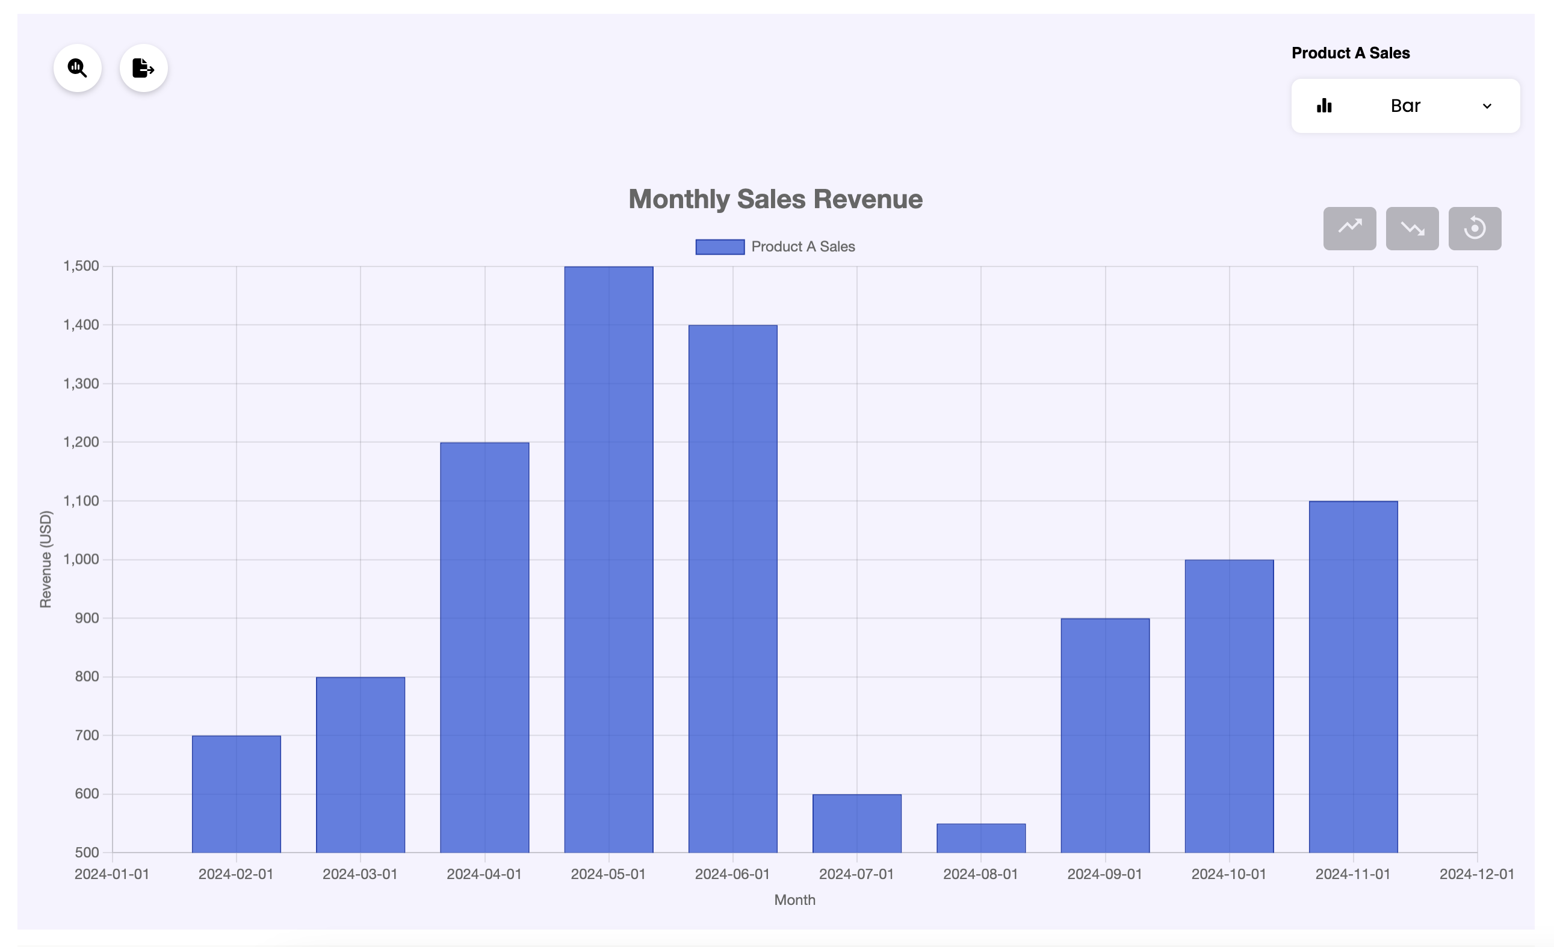Click the bar chart icon in dropdown

(1324, 105)
